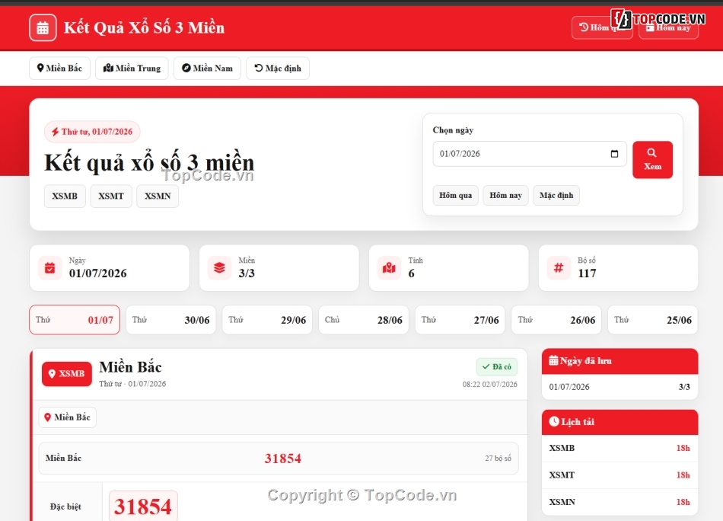Select the XSMN shortcut chip
This screenshot has width=723, height=521.
pyautogui.click(x=158, y=196)
